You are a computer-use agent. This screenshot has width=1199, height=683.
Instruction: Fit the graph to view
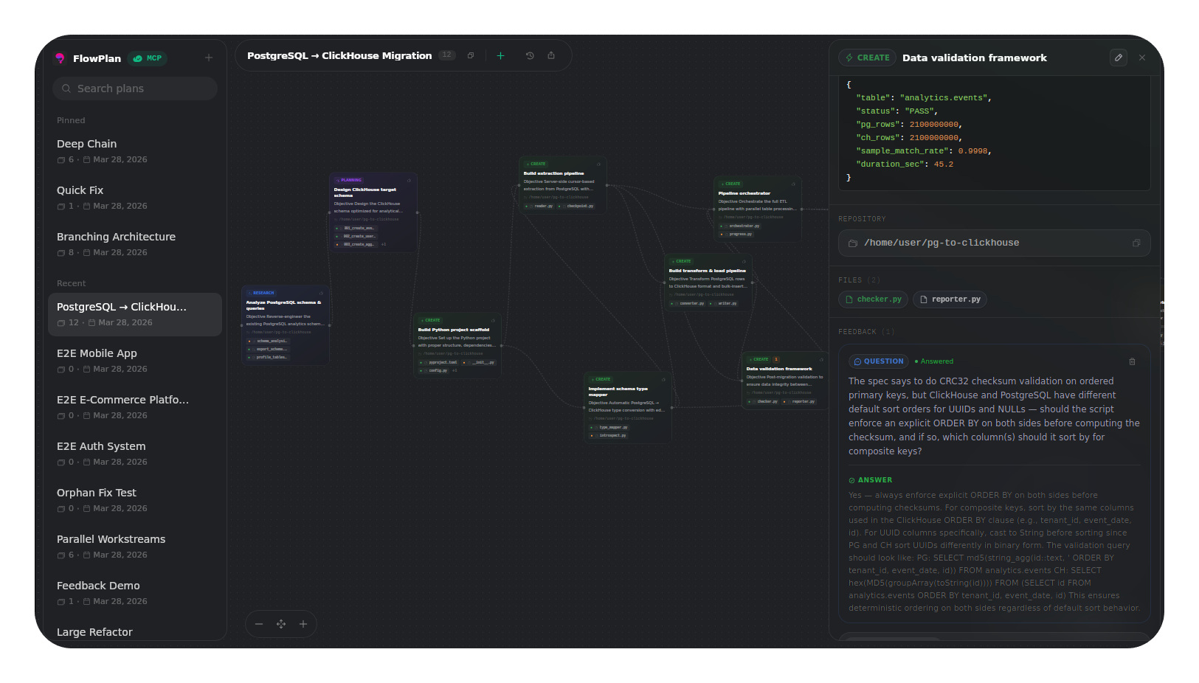click(x=281, y=624)
